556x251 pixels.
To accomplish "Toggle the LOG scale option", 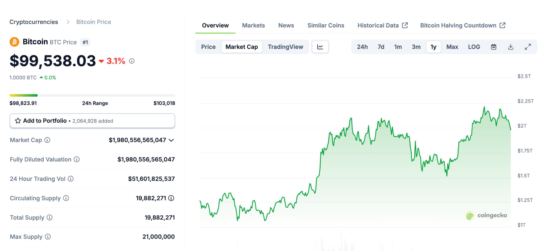I will click(x=474, y=47).
